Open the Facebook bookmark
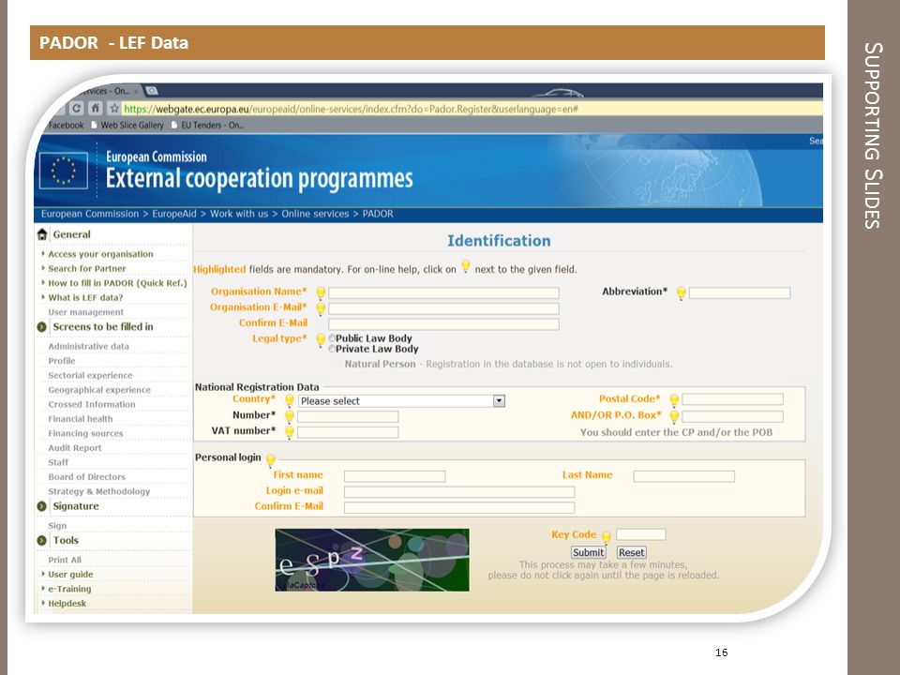Image resolution: width=900 pixels, height=675 pixels. 66,125
